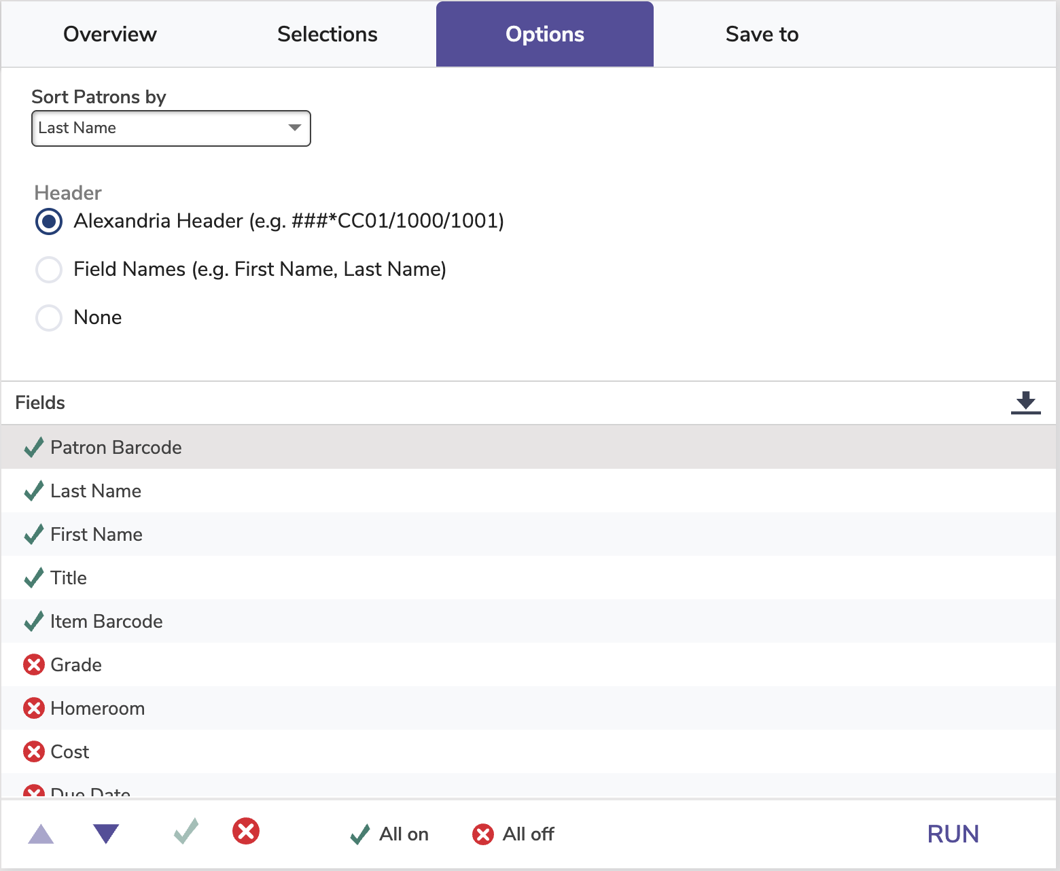
Task: Select the First Name row text
Action: [x=96, y=535]
